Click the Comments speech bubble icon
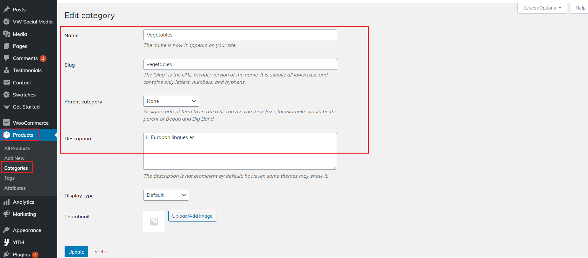This screenshot has width=588, height=258. click(x=6, y=58)
